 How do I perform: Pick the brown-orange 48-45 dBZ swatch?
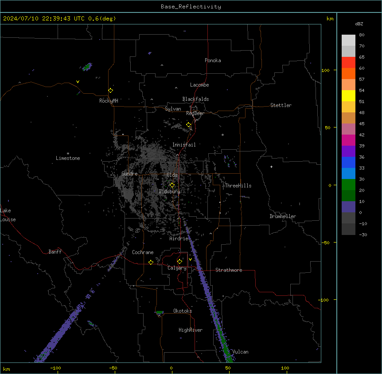coord(348,118)
